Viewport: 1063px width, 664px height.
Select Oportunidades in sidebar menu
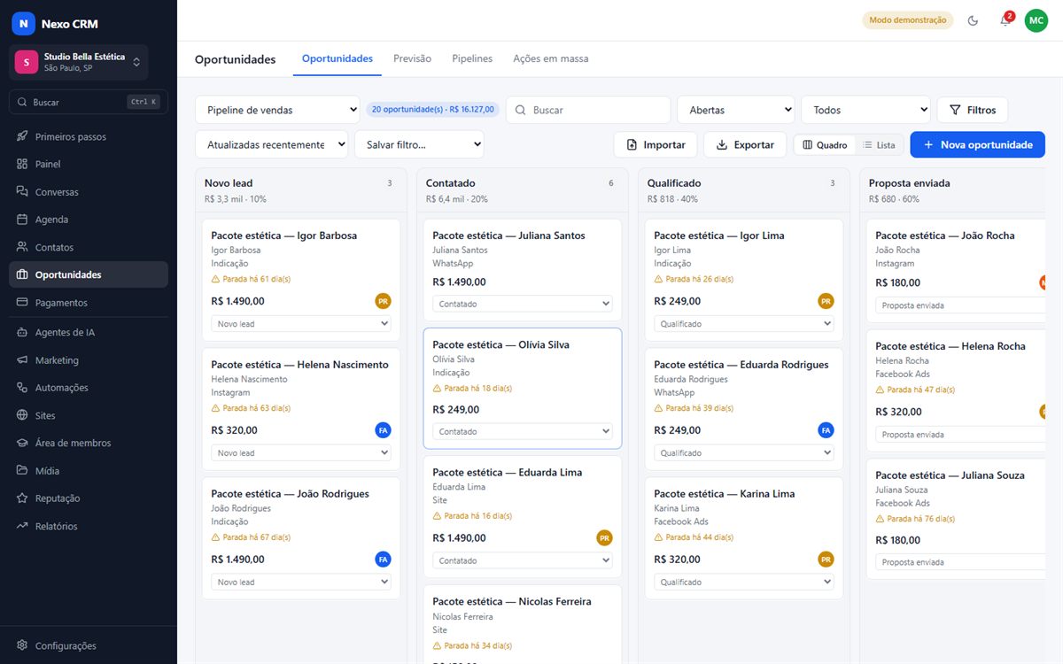pyautogui.click(x=89, y=274)
